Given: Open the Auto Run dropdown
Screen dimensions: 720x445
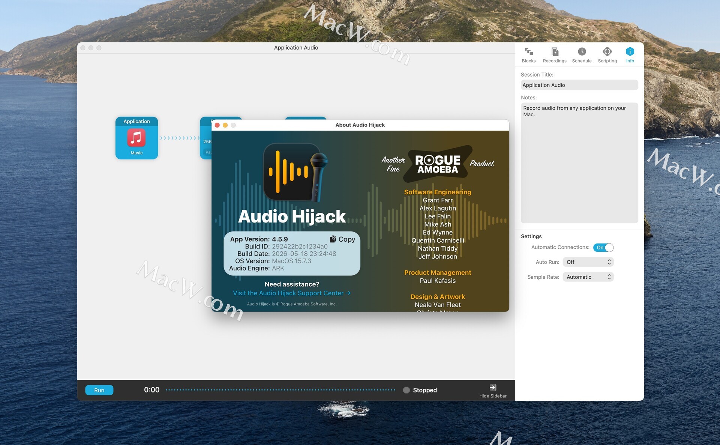Looking at the screenshot, I should click(x=588, y=262).
